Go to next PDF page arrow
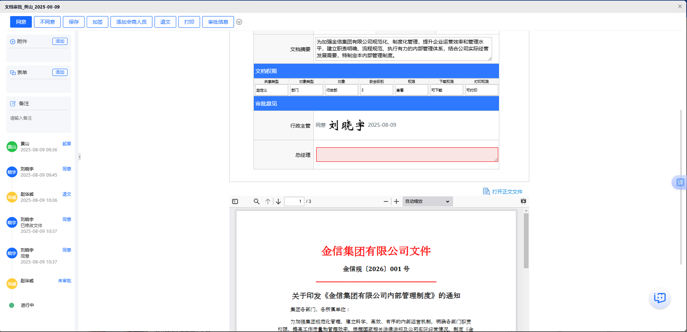Image resolution: width=687 pixels, height=332 pixels. (x=278, y=202)
